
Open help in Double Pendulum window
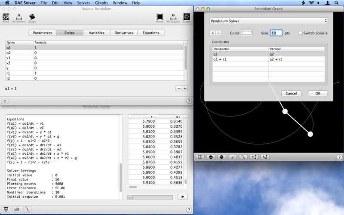tap(189, 101)
